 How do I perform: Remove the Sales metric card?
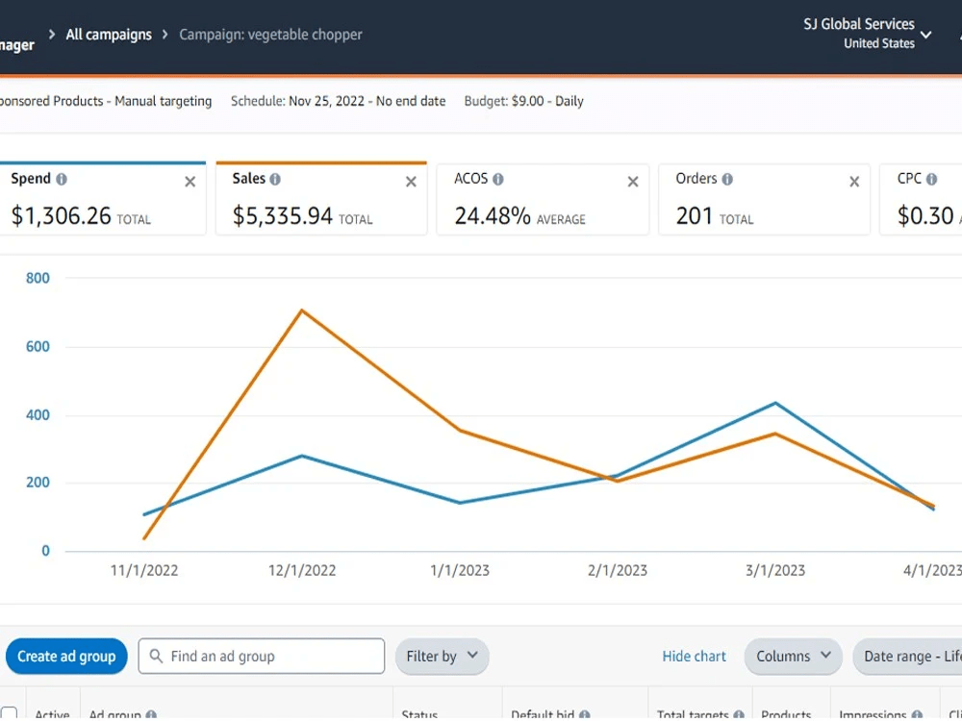click(x=411, y=182)
